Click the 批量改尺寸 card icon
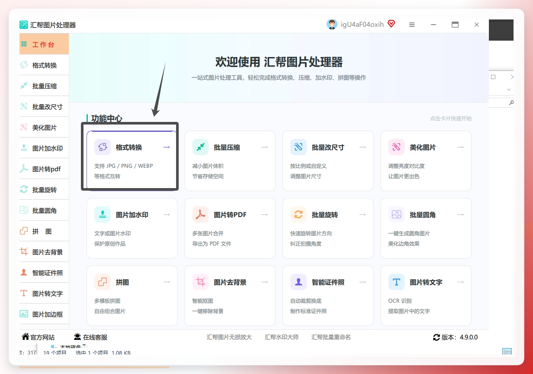Viewport: 533px width, 374px height. pos(299,147)
